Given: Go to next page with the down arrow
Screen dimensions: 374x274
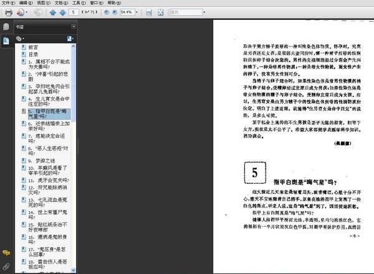Looking at the screenshot, I should 62,12.
